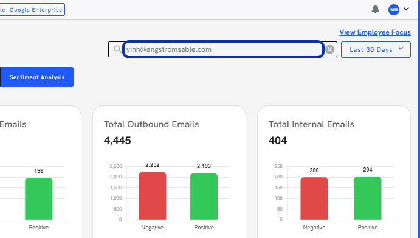Select the internal Negative red bar
The image size is (420, 238).
[314, 198]
